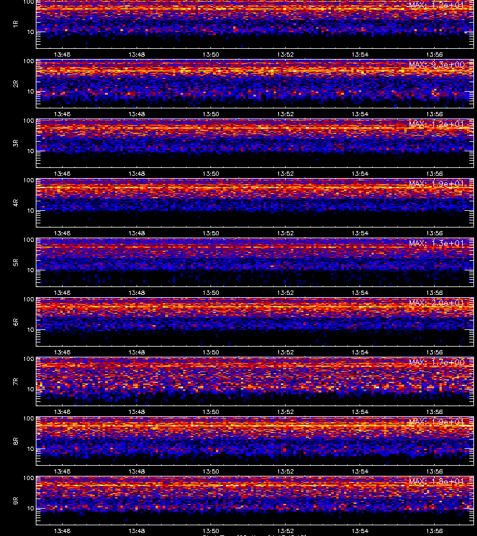Click the 13:50 time label below panel 1R
The width and height of the screenshot is (477, 536).
pyautogui.click(x=211, y=54)
